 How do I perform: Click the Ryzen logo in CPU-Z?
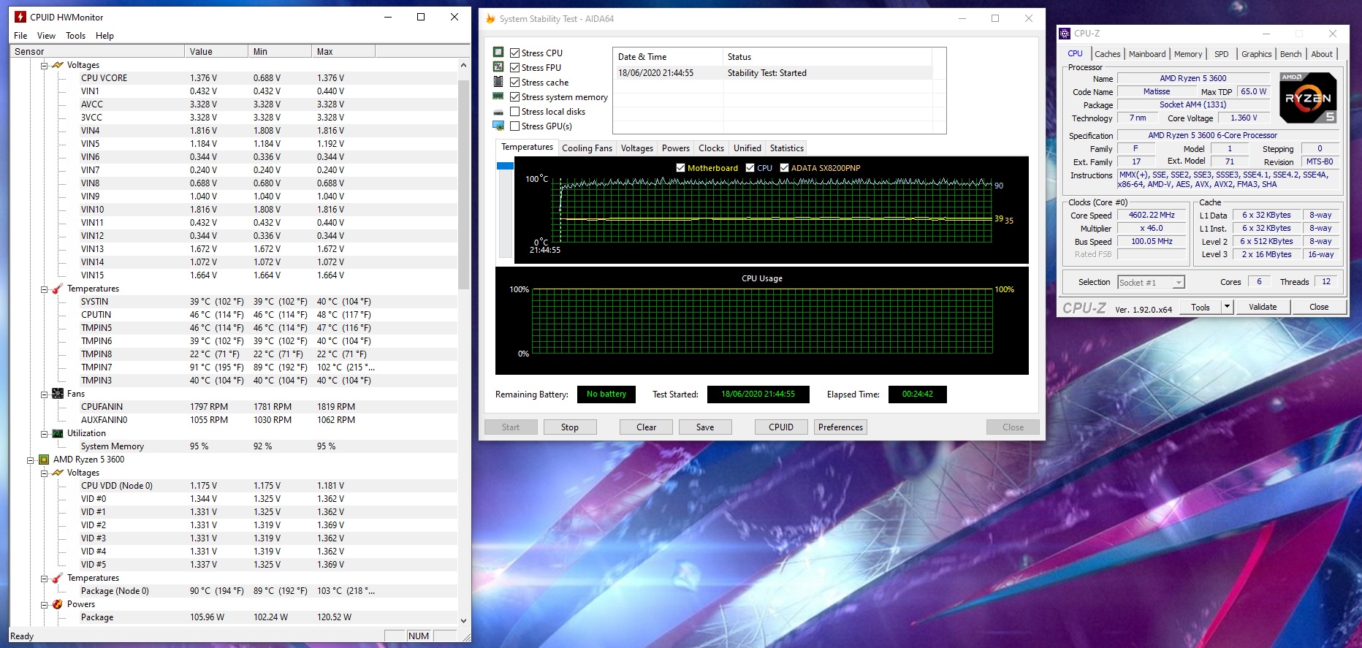1308,97
